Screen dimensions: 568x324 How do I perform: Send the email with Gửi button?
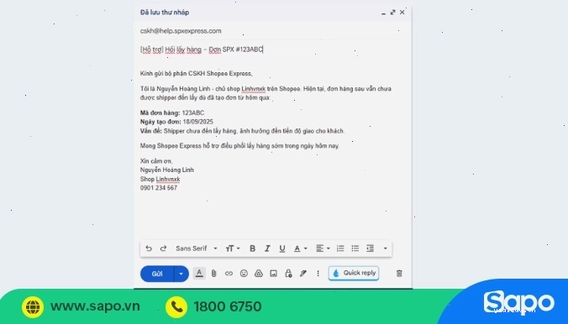[x=157, y=274]
